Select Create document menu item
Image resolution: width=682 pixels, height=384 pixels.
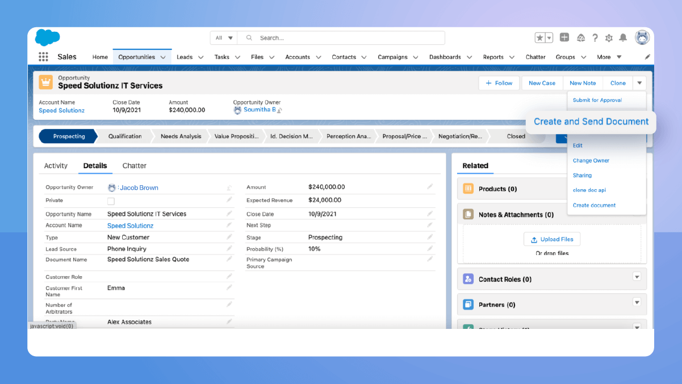[x=594, y=205]
